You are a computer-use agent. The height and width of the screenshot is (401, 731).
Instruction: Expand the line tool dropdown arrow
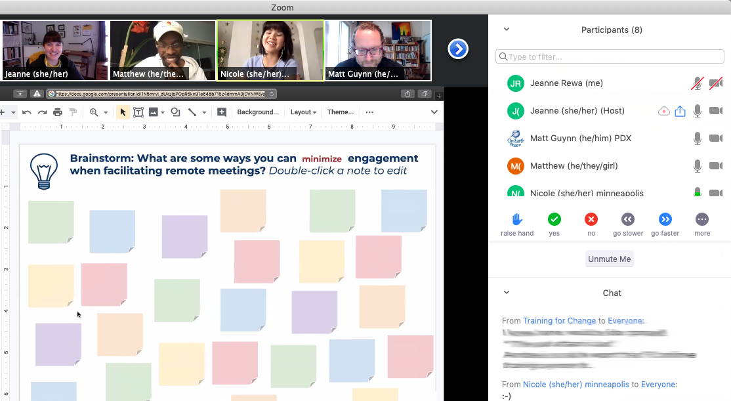tap(204, 112)
